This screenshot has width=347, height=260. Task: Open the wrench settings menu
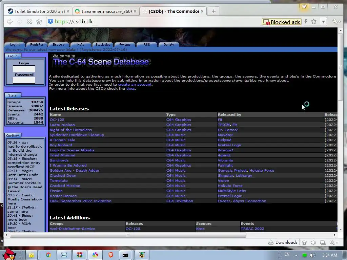tap(336, 21)
